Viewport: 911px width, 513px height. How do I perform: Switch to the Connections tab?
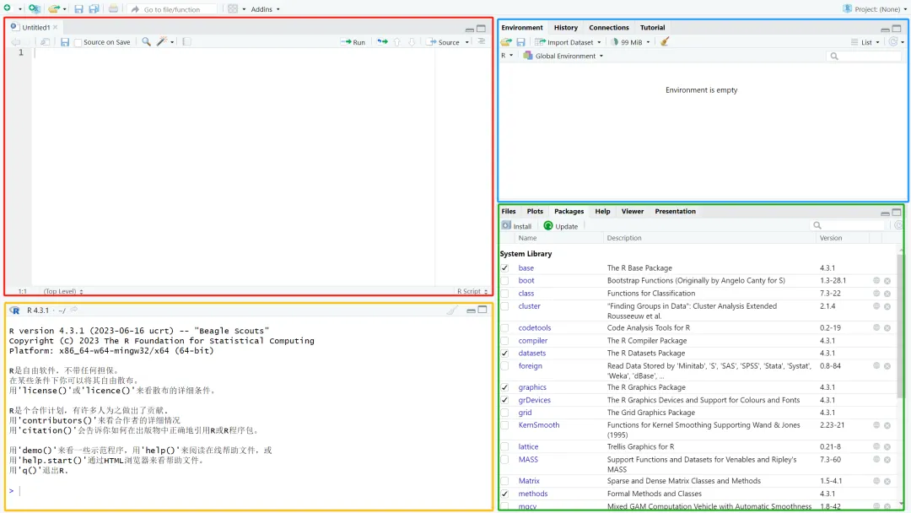coord(608,27)
